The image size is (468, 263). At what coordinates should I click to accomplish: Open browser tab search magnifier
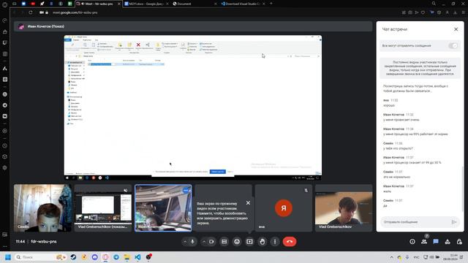(x=434, y=4)
